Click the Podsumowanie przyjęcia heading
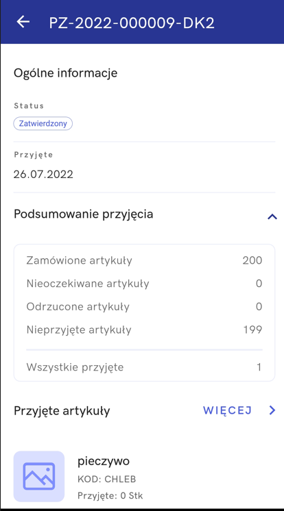 point(83,214)
